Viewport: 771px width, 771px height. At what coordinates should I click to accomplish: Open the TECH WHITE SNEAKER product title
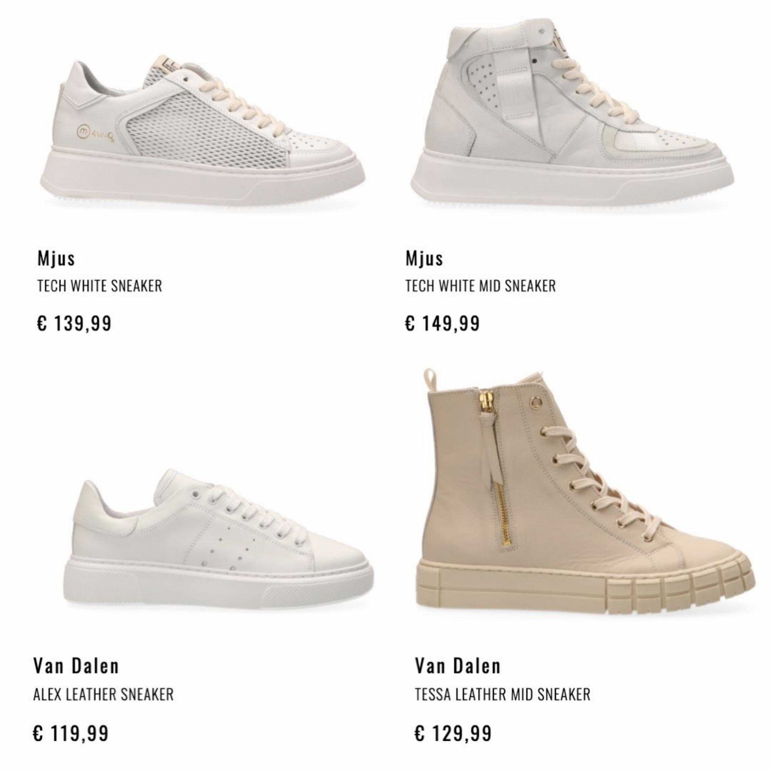(x=99, y=286)
